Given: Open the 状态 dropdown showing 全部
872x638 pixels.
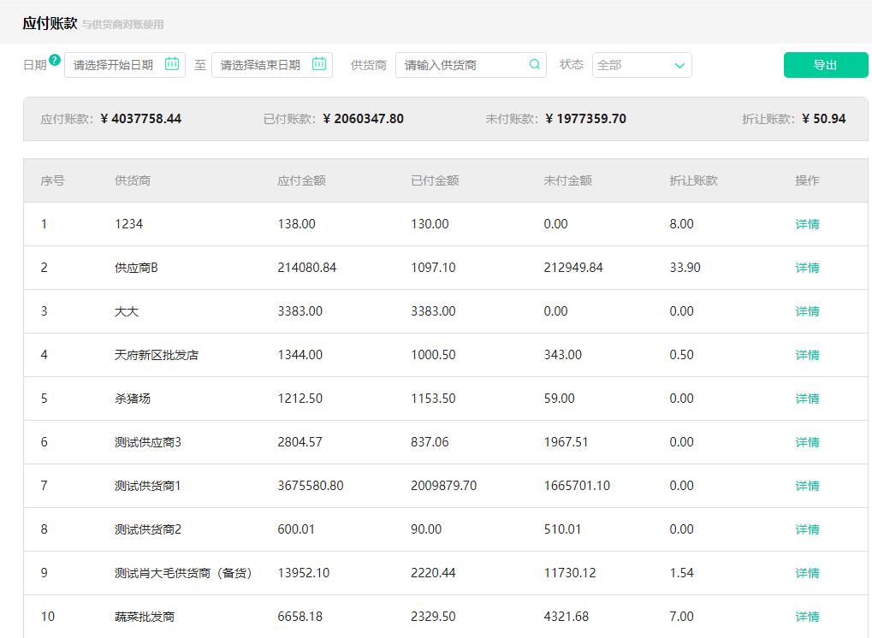Looking at the screenshot, I should (x=640, y=64).
